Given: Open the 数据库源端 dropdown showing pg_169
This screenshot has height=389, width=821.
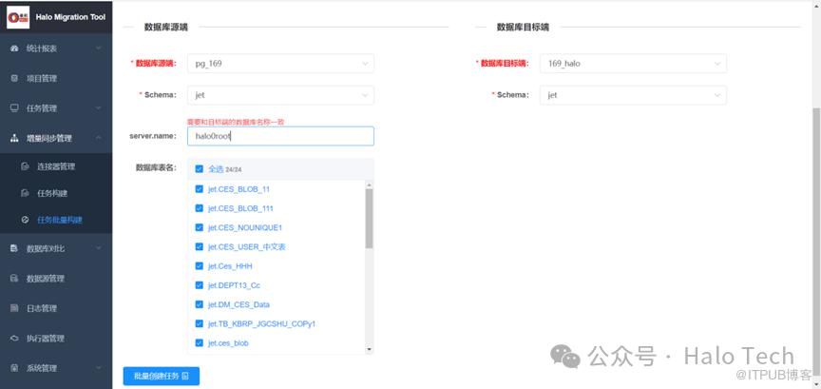Looking at the screenshot, I should (279, 64).
